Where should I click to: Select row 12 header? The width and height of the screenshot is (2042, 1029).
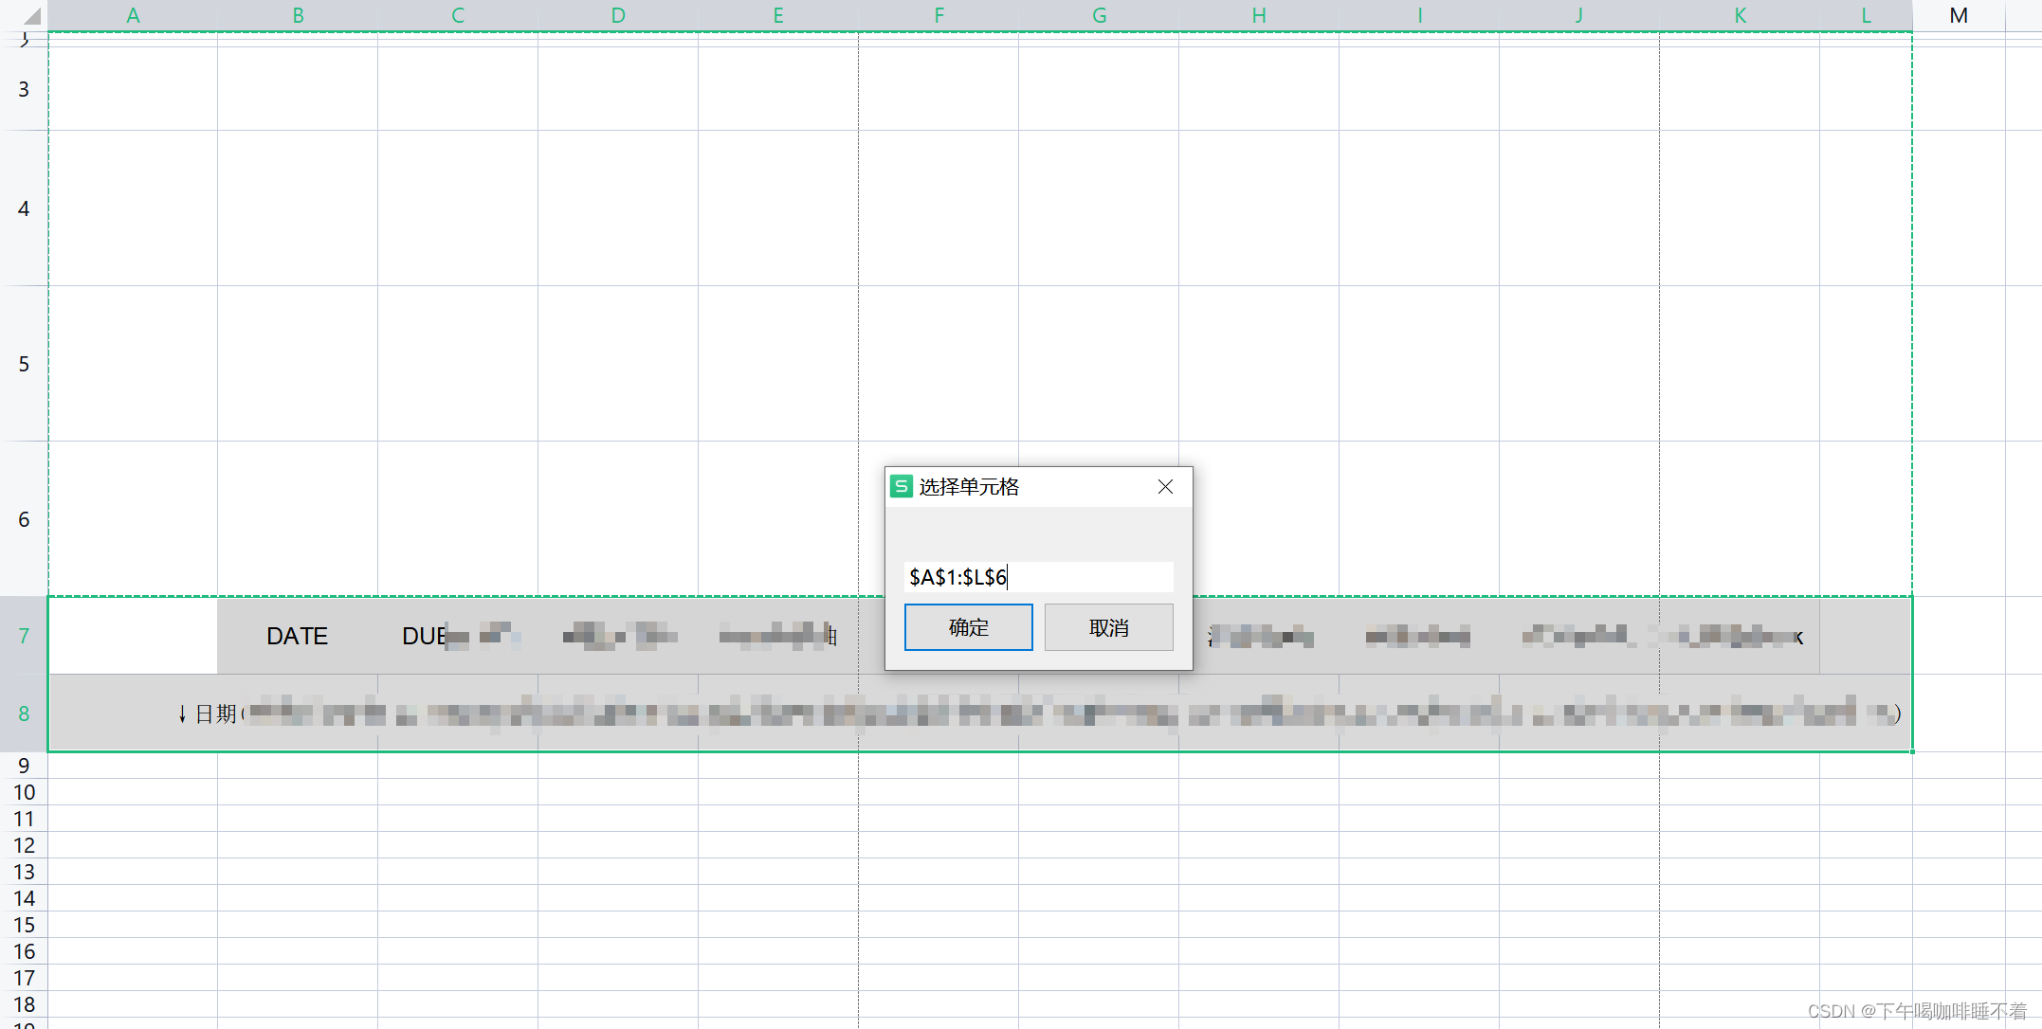[24, 845]
